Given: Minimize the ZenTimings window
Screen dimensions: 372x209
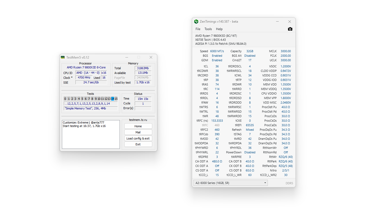Looking at the screenshot, I should coord(277,22).
